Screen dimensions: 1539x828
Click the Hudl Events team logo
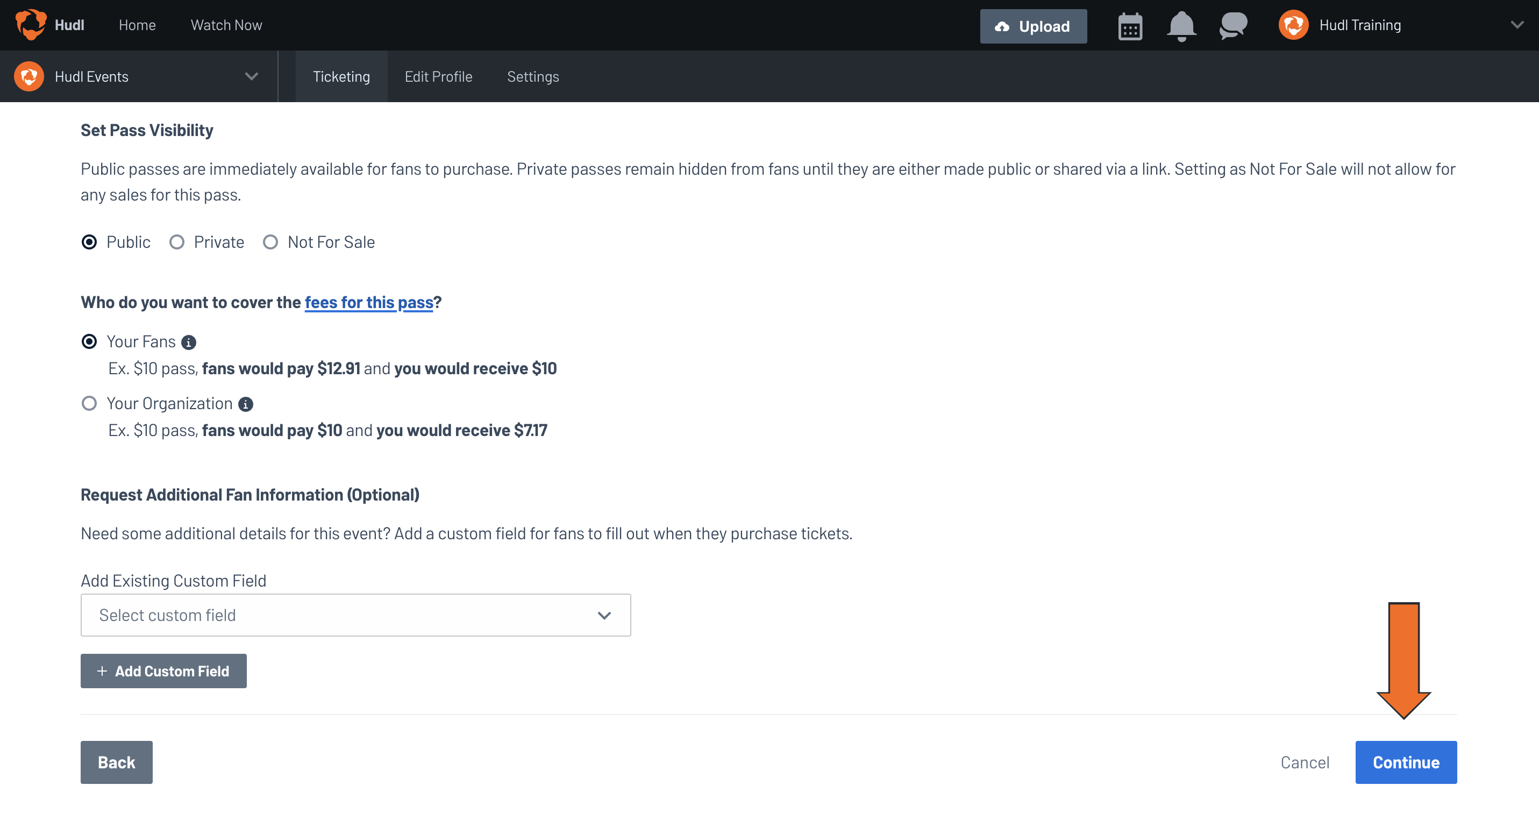(x=28, y=76)
